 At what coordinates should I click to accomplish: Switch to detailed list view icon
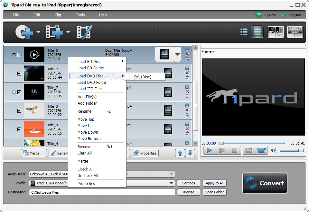(244, 32)
